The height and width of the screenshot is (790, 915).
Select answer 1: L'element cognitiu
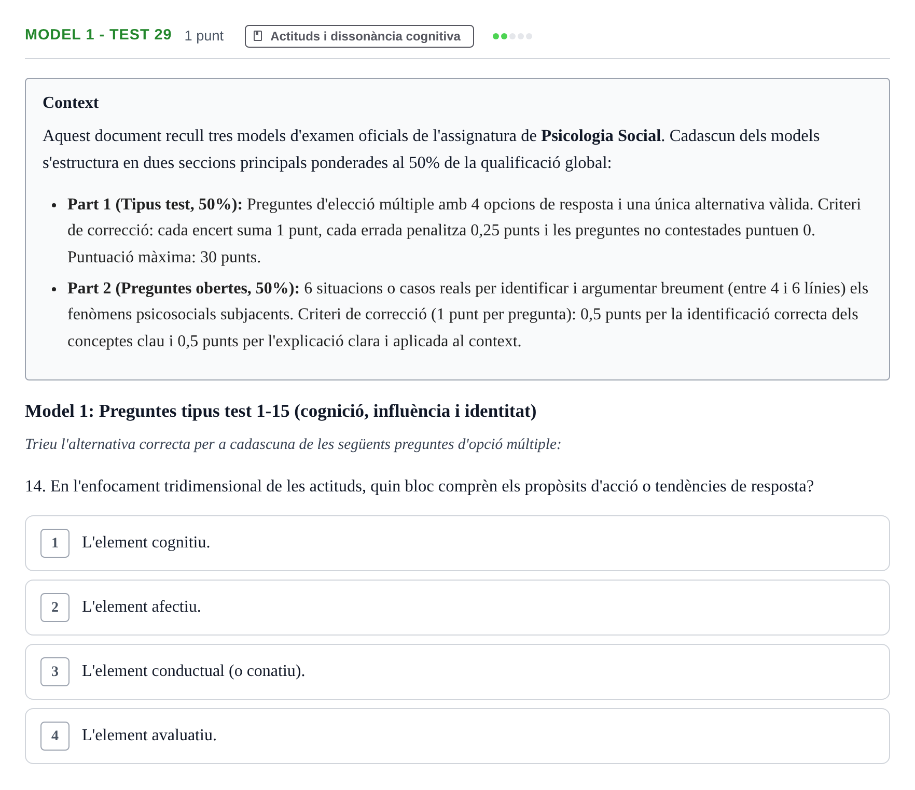pos(457,543)
